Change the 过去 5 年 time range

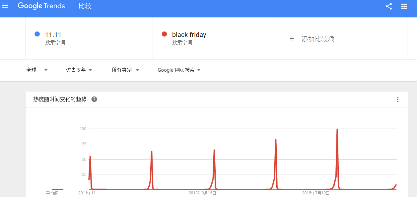click(79, 70)
